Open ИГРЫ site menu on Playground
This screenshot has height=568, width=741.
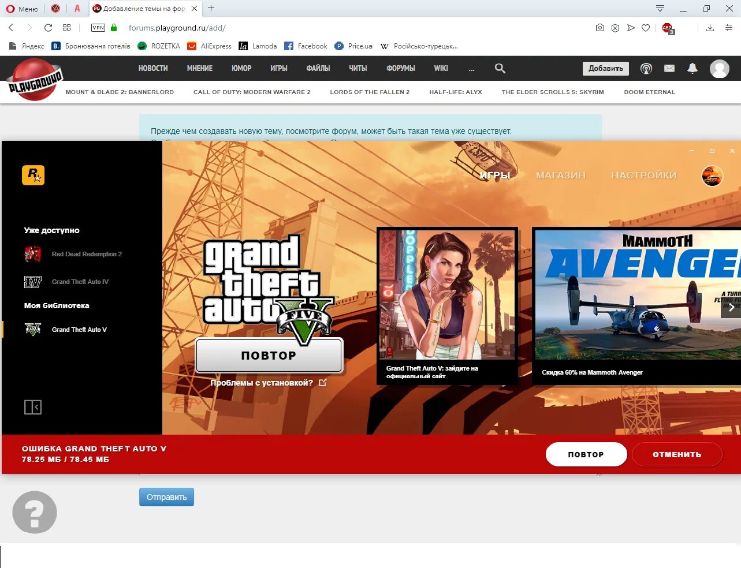(279, 68)
